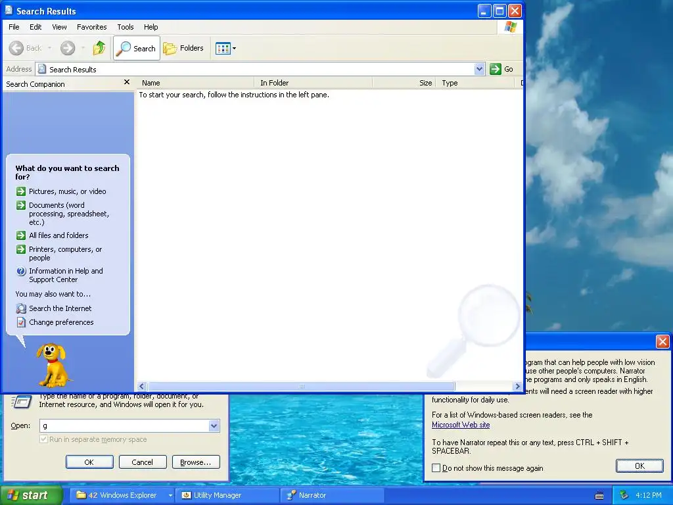Open the View menu

[59, 26]
